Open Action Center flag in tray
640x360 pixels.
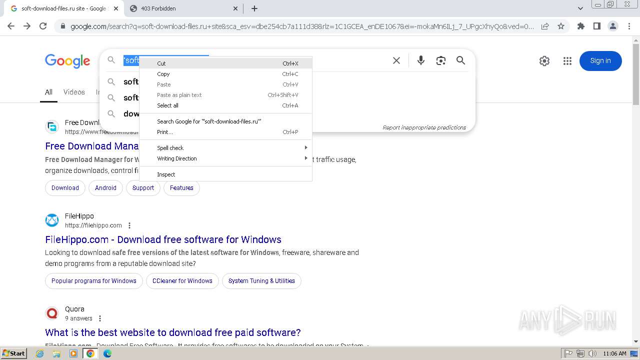(x=568, y=353)
